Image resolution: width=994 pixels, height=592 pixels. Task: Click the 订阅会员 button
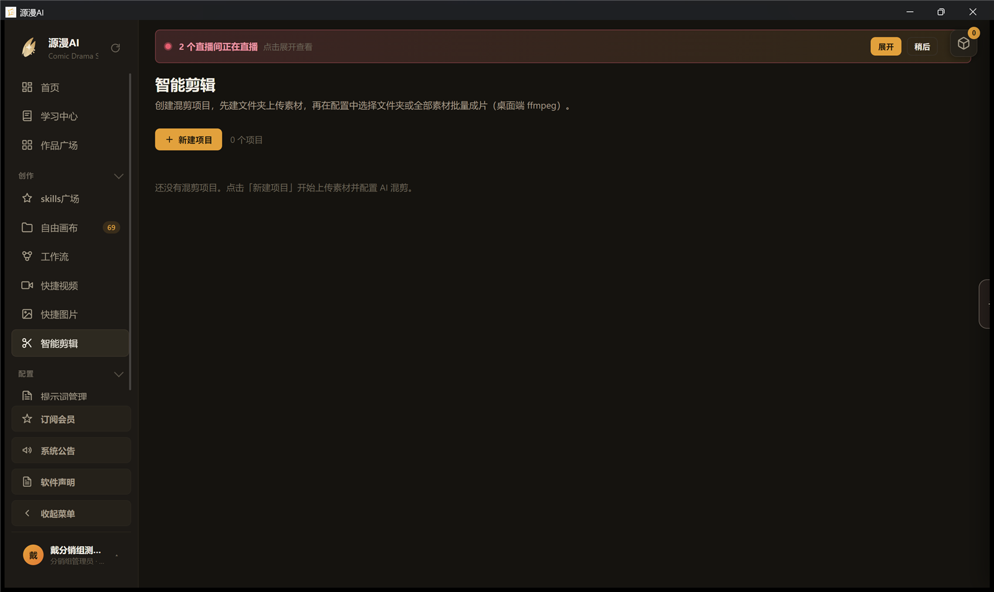[x=71, y=419]
